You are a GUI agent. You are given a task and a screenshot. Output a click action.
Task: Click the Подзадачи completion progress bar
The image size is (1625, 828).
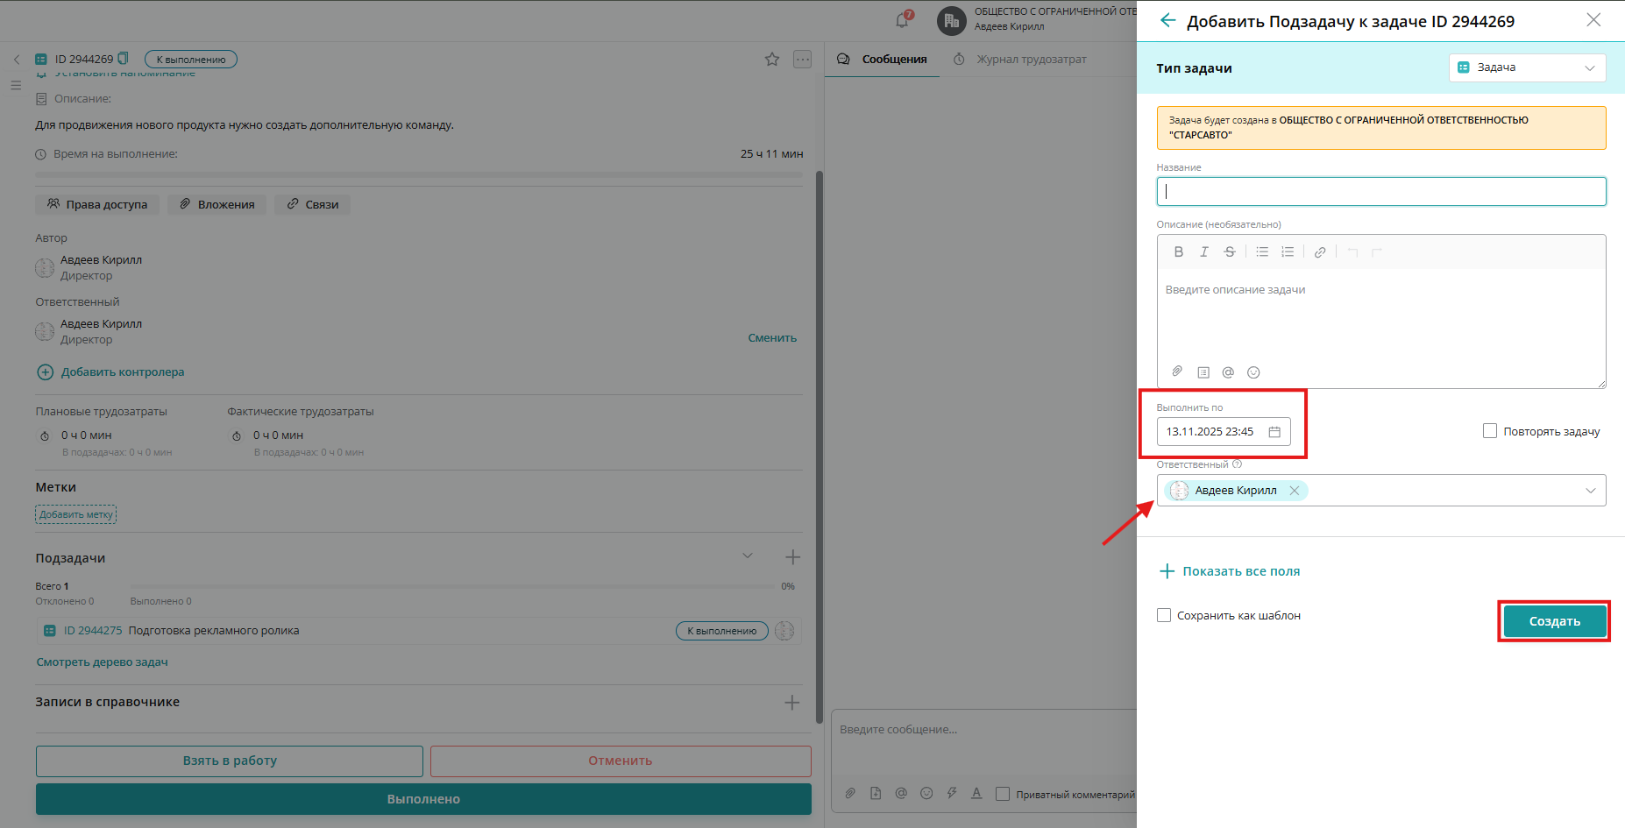coord(452,586)
